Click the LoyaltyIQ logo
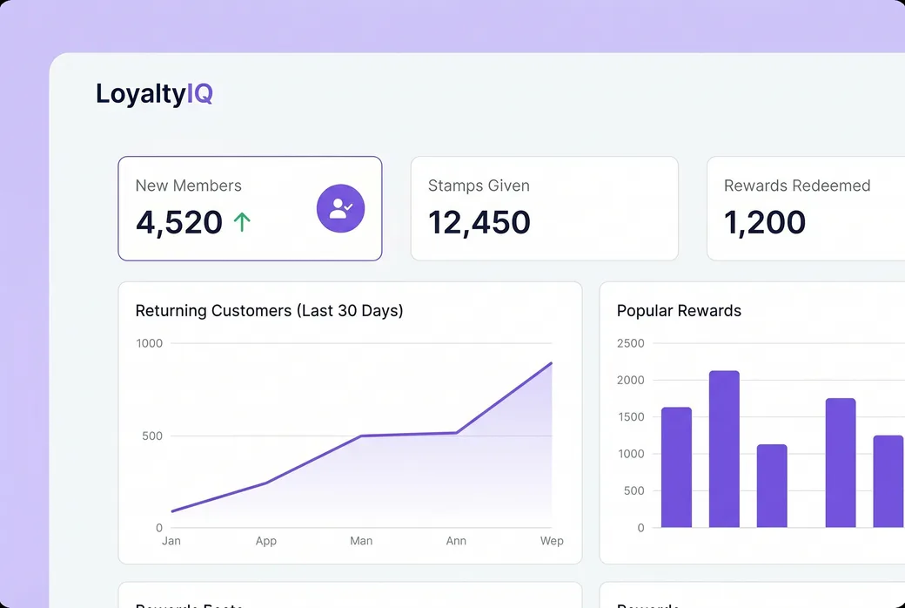 tap(154, 93)
